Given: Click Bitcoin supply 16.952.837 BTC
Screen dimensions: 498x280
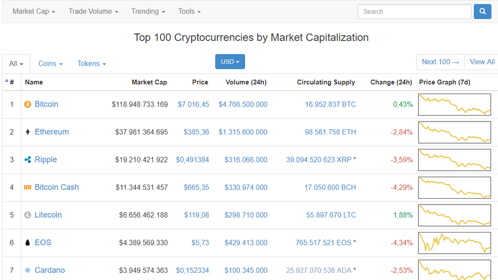Looking at the screenshot, I should coord(330,105).
